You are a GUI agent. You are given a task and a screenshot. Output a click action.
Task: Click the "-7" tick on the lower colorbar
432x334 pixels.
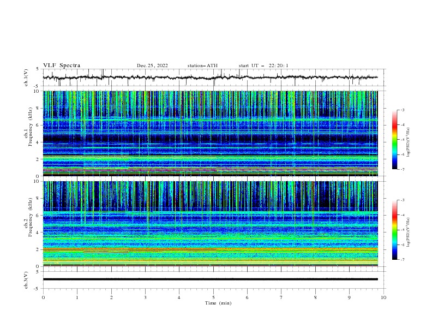402,260
